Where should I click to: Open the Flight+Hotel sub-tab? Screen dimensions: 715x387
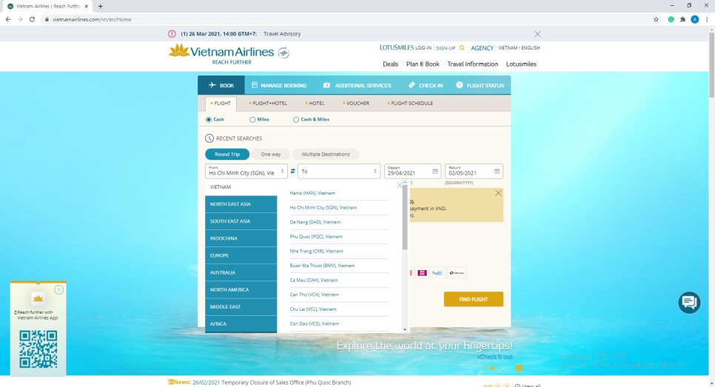[x=268, y=104]
